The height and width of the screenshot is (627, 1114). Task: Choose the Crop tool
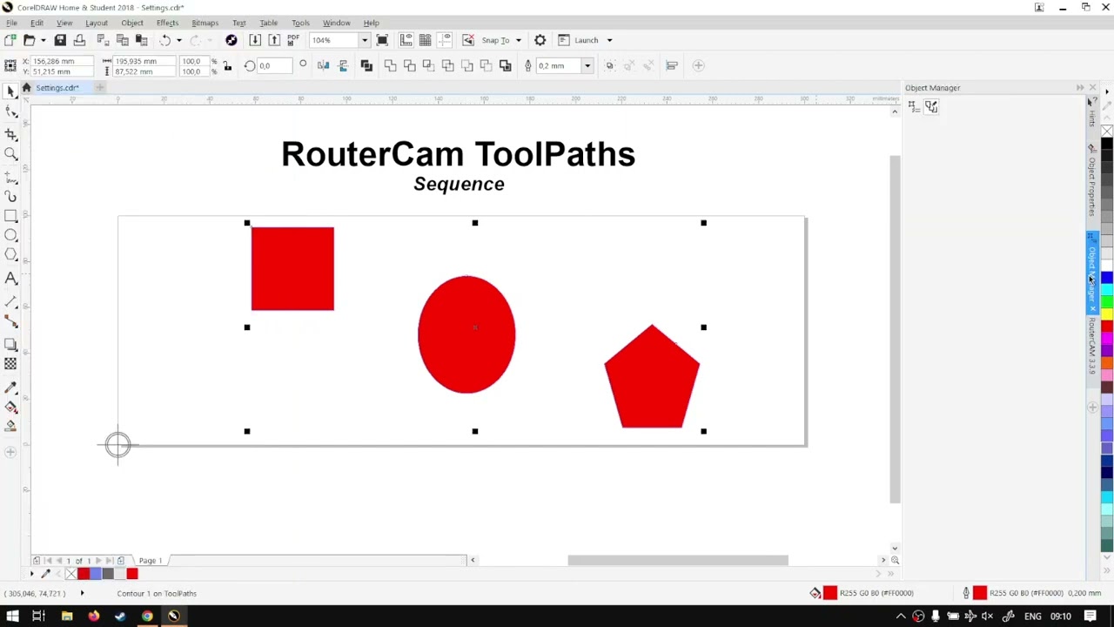10,133
